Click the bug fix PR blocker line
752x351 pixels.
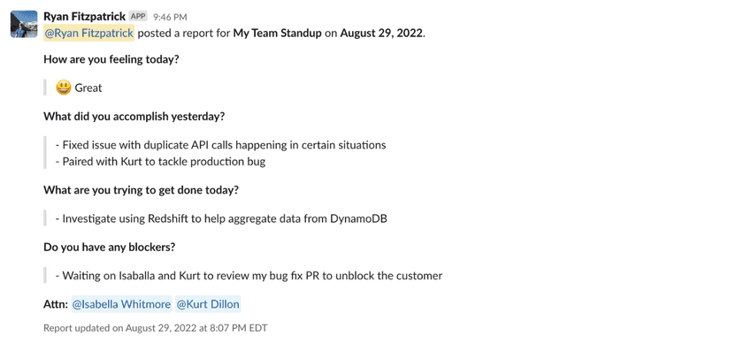coord(249,276)
